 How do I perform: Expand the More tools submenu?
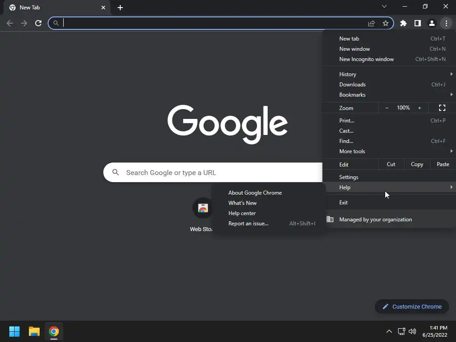pos(389,151)
